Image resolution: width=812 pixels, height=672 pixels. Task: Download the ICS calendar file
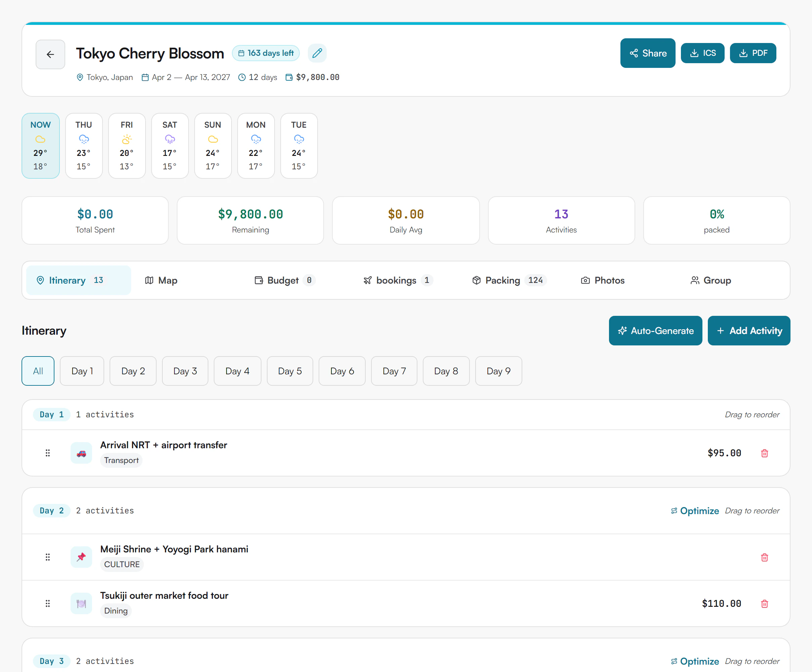pyautogui.click(x=702, y=53)
